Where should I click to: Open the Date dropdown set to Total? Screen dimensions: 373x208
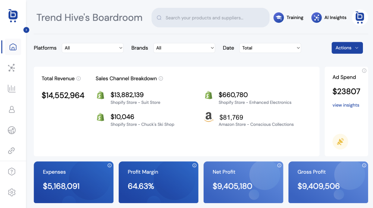[x=270, y=48]
